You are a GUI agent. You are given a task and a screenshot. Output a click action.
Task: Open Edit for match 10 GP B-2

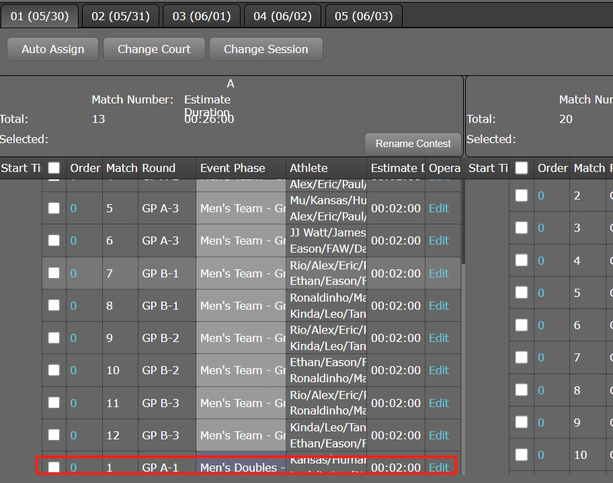(x=439, y=370)
